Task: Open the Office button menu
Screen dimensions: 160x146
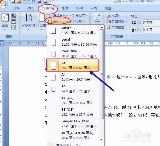Action: click(x=3, y=3)
